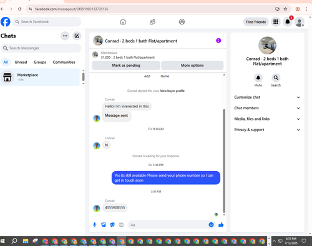Open Chrome three-dot menu
312x246 pixels.
coord(306,9)
